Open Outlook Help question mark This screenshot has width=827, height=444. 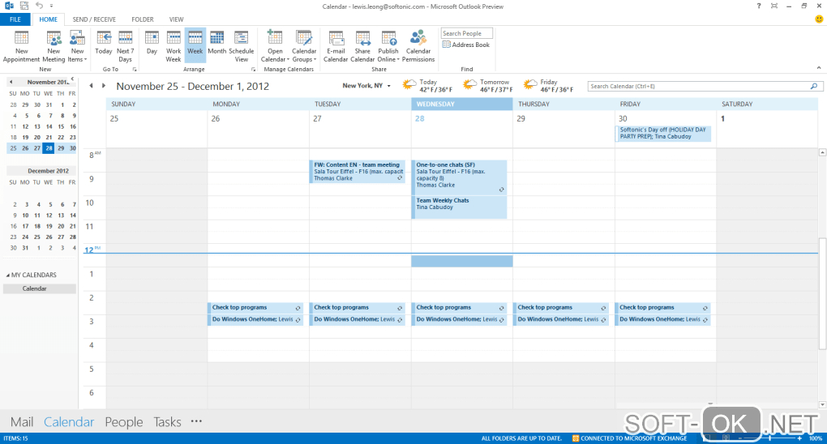758,6
